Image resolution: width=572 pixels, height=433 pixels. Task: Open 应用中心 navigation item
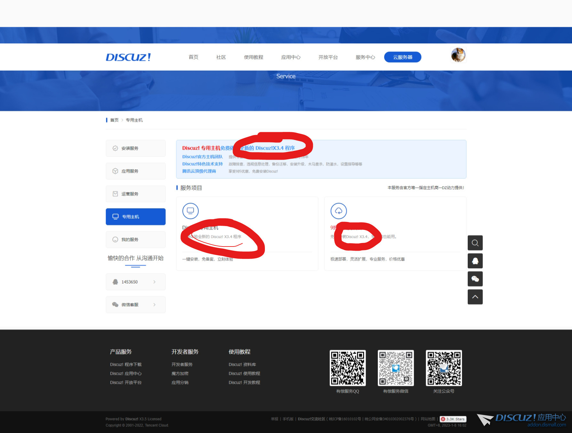tap(291, 57)
